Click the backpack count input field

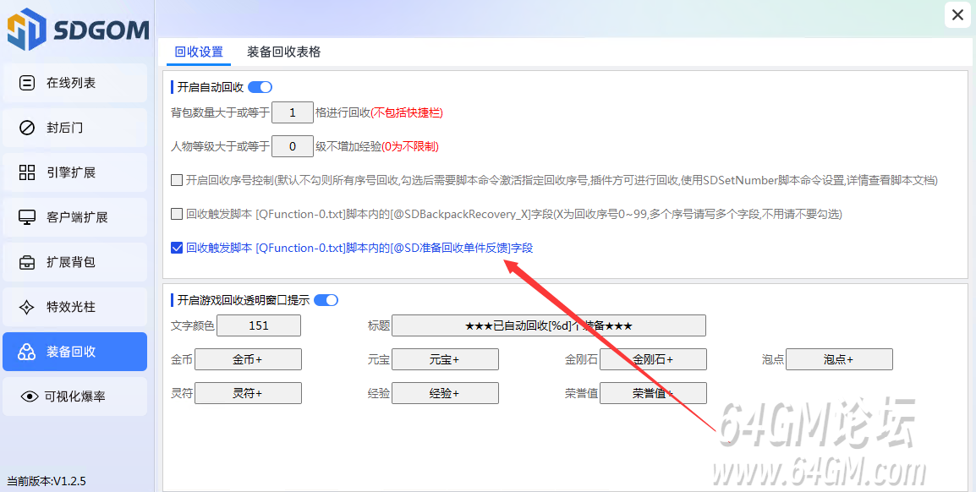coord(293,112)
